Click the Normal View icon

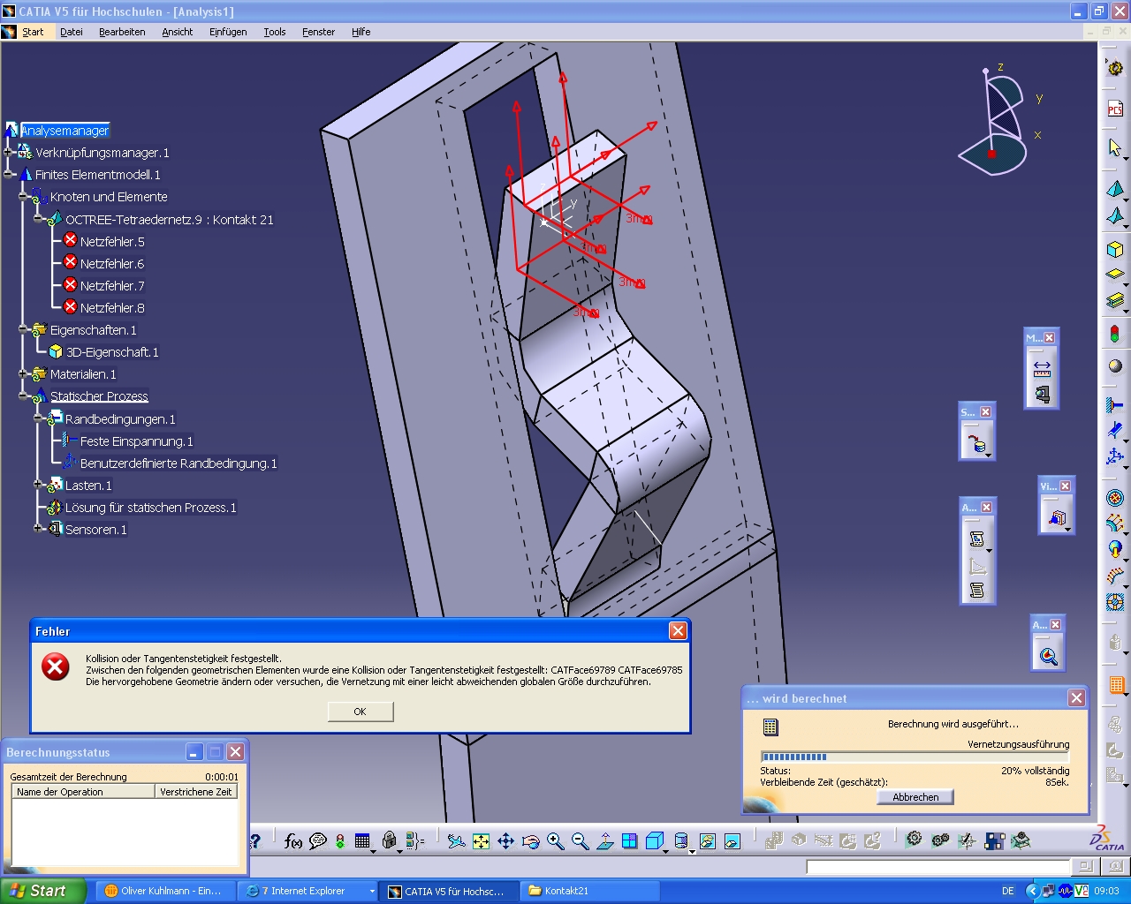[605, 841]
